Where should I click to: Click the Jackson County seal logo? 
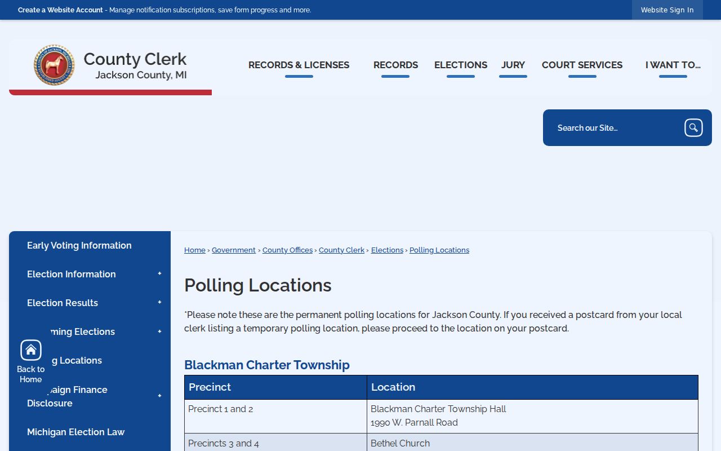(54, 65)
